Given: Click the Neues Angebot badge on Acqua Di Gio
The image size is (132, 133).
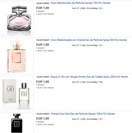Looking at the screenshot, I should (43, 77).
